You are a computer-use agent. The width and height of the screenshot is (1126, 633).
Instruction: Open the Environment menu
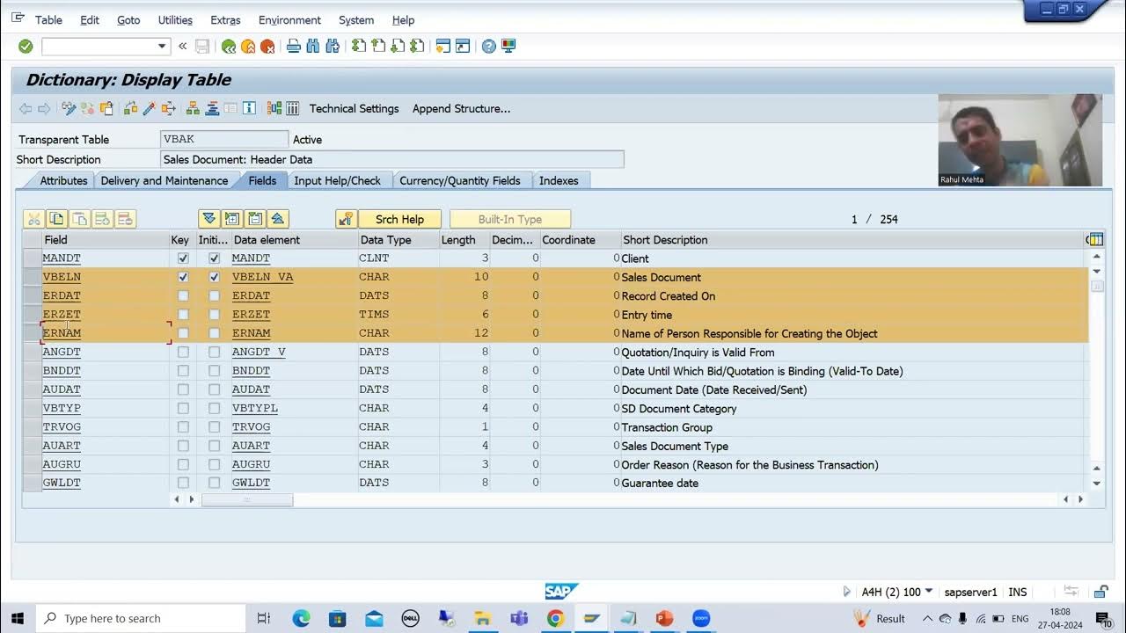tap(289, 19)
